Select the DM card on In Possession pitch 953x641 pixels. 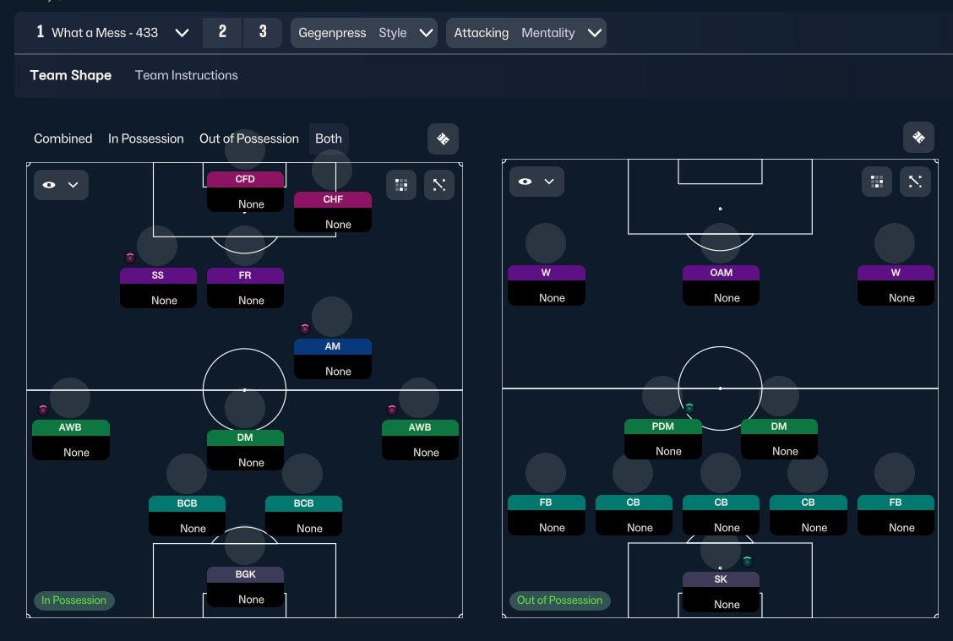click(x=246, y=449)
